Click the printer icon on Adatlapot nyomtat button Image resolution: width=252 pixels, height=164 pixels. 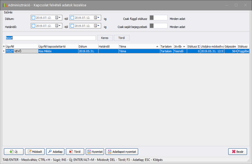point(109,152)
